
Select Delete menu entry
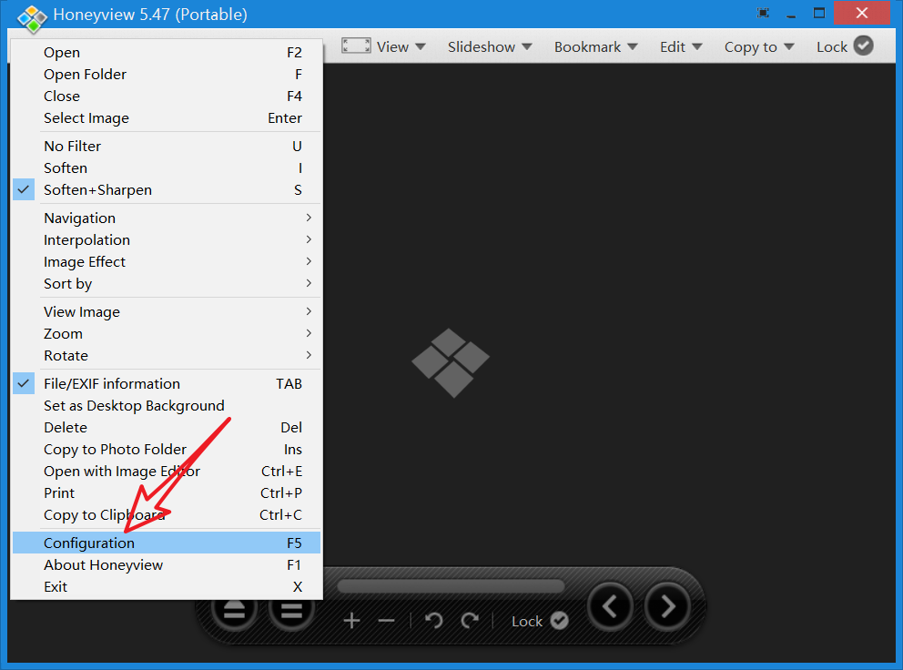(167, 428)
